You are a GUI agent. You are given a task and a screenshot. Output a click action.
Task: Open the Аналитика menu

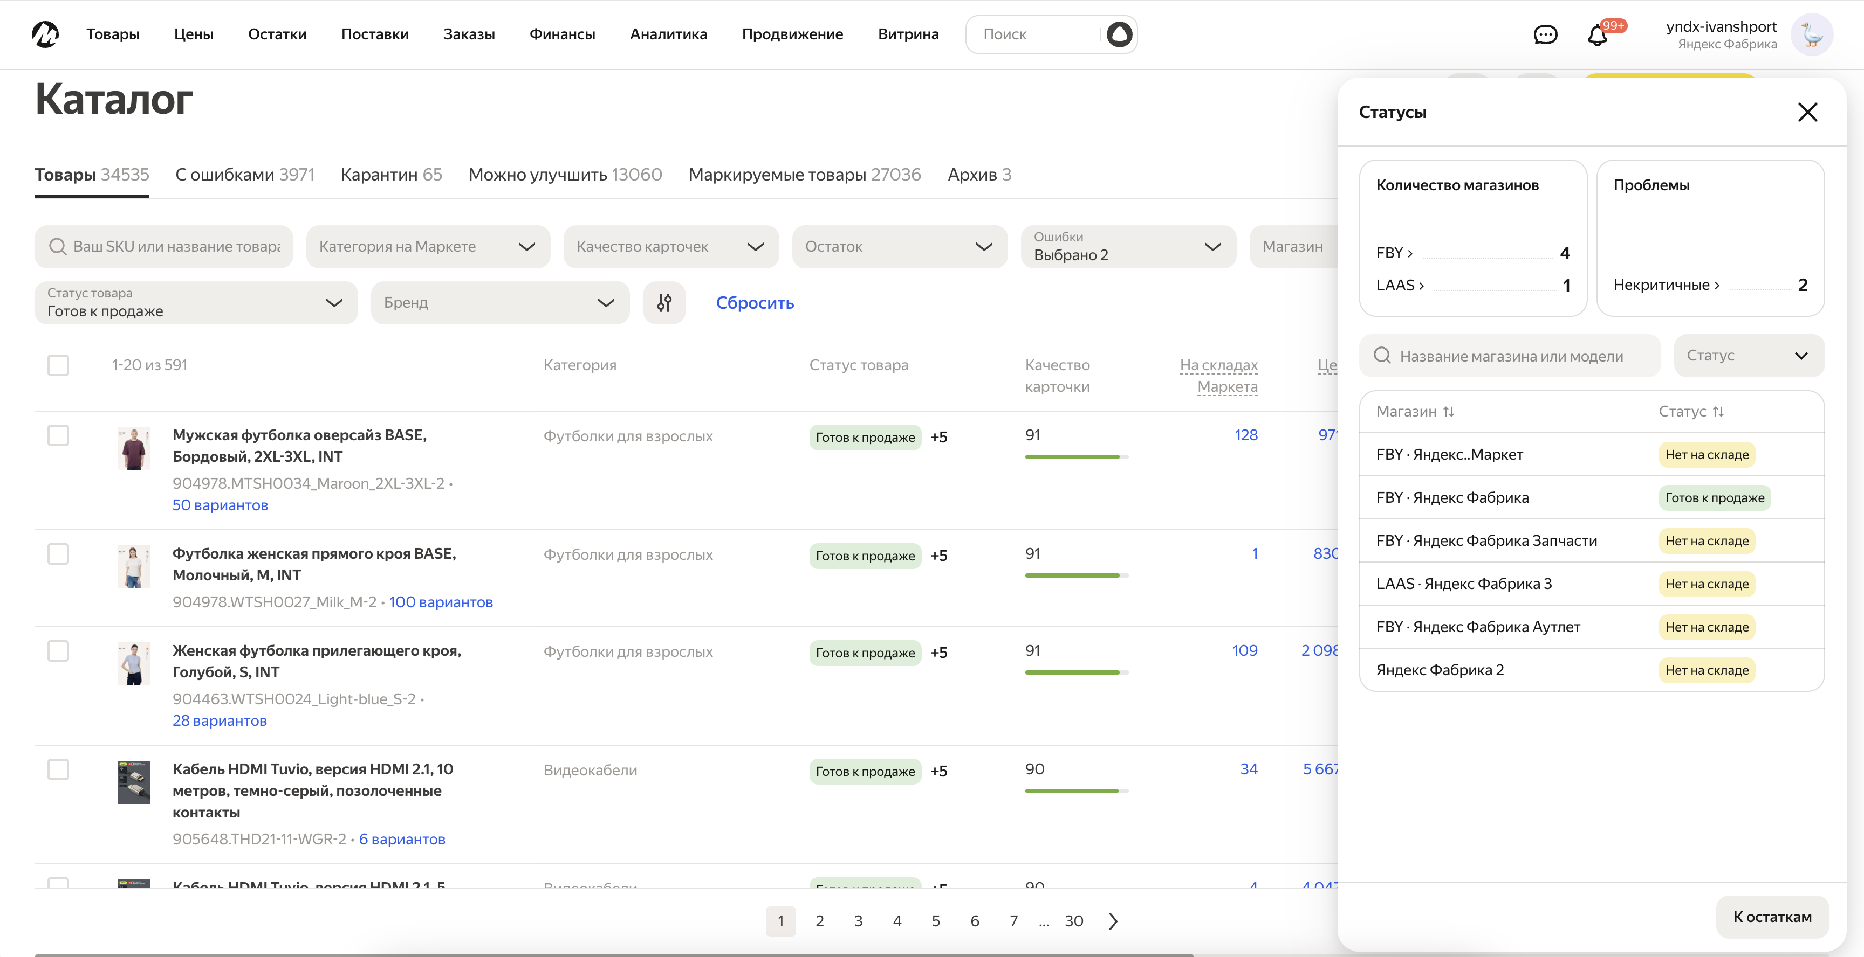[669, 34]
